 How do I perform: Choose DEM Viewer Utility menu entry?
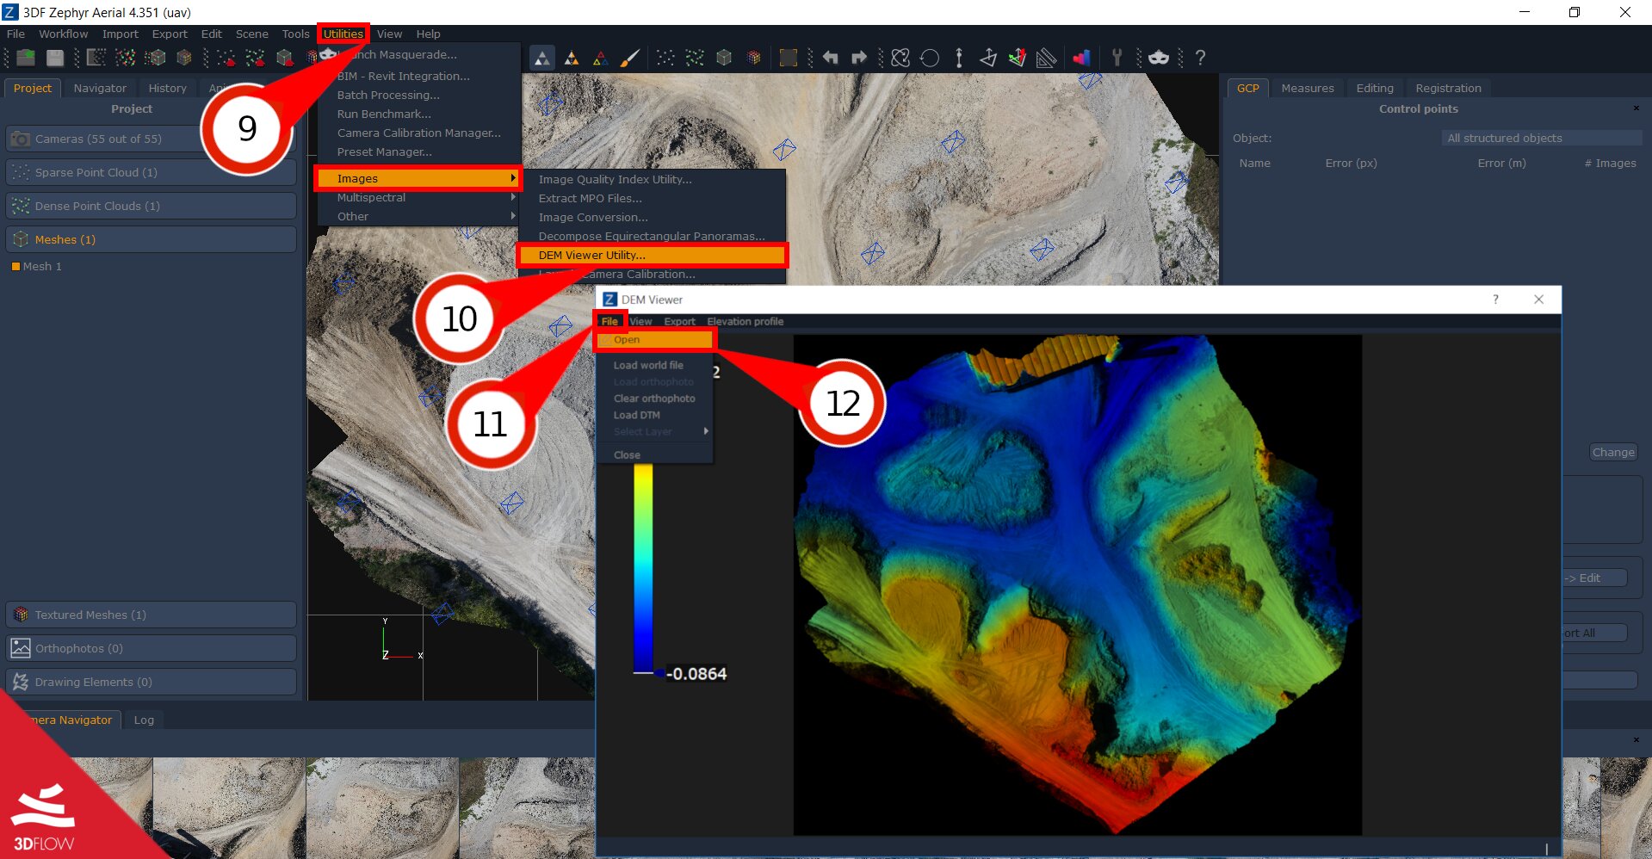(652, 255)
